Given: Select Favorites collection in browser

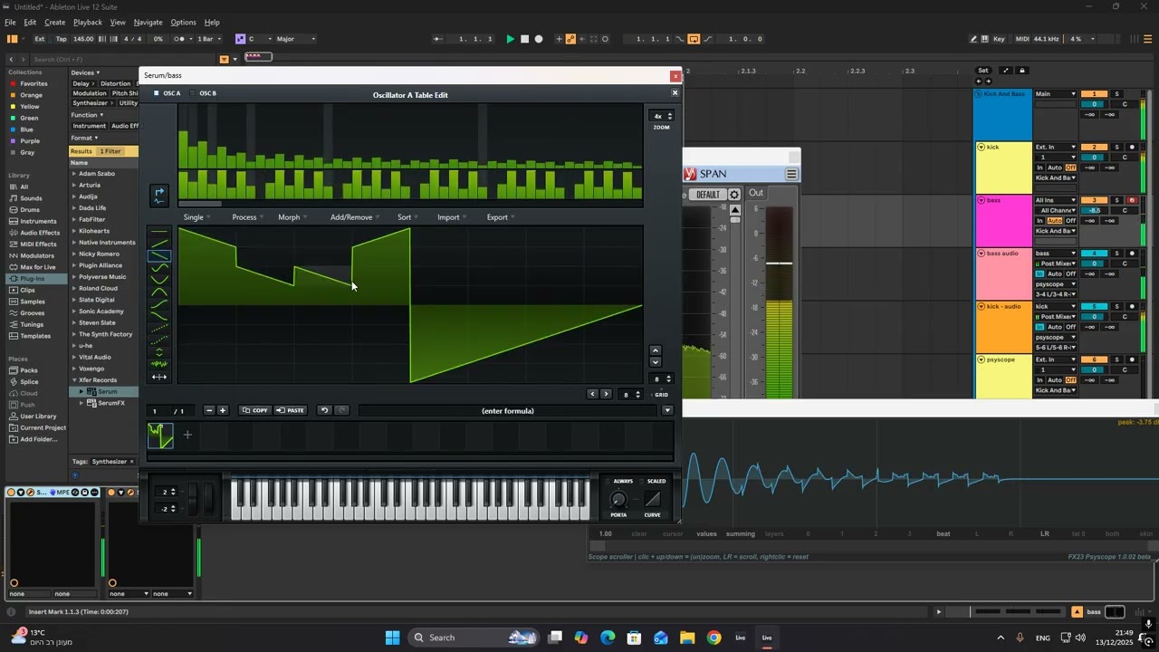Looking at the screenshot, I should coord(34,83).
